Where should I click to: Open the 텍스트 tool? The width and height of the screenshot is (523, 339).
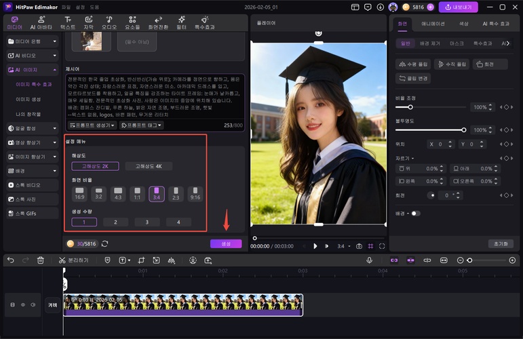click(68, 22)
